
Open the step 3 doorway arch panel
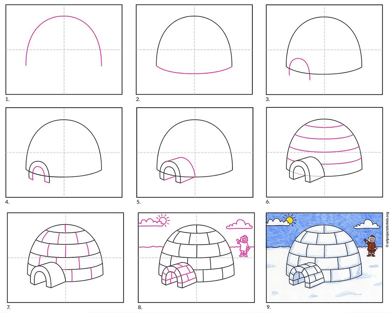(324, 49)
